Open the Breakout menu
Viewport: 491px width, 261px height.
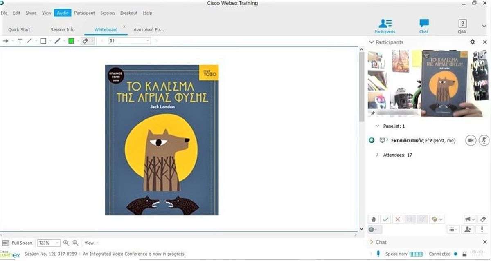tap(129, 13)
